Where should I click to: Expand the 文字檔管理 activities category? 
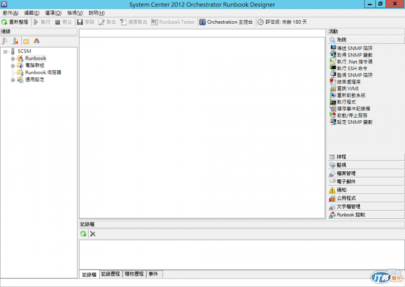(x=366, y=206)
